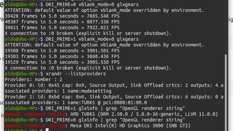Click the block cursor at the last prompt
Screen dimensions: 233x131
click(x=47, y=130)
